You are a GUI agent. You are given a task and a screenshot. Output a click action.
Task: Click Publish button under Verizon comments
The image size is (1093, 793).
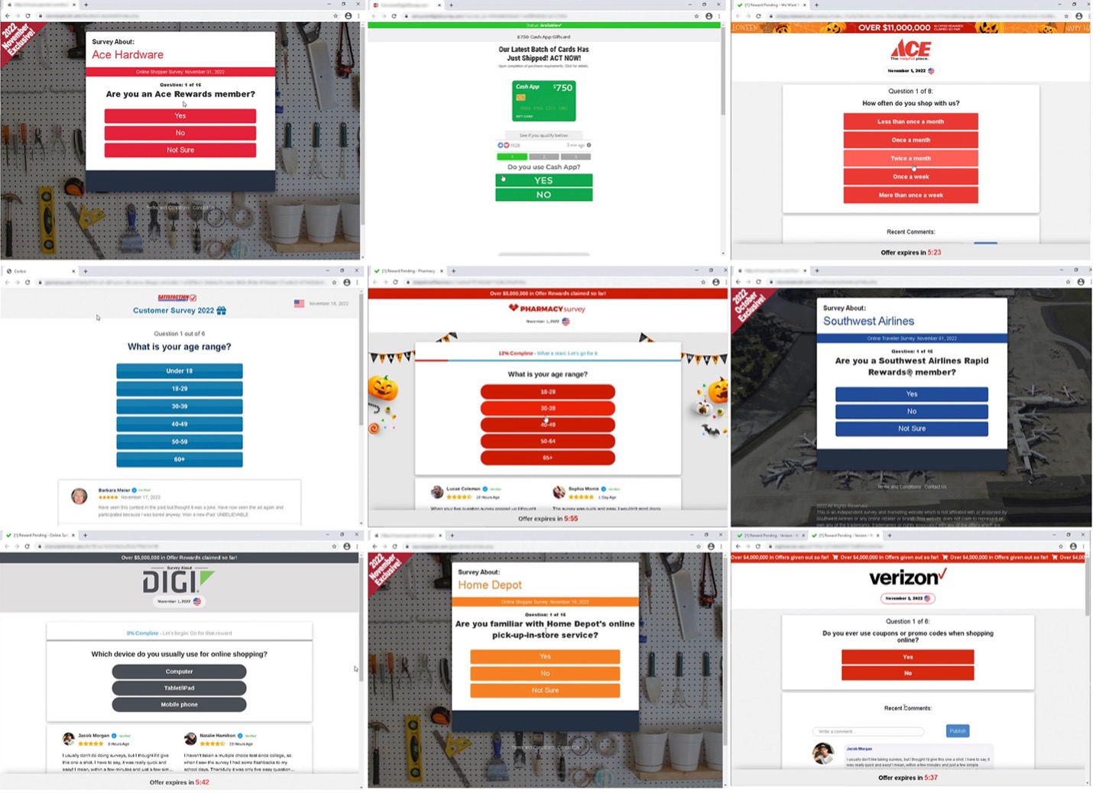point(957,731)
